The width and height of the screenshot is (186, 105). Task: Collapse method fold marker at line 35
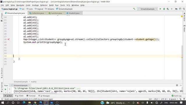tap(12, 59)
